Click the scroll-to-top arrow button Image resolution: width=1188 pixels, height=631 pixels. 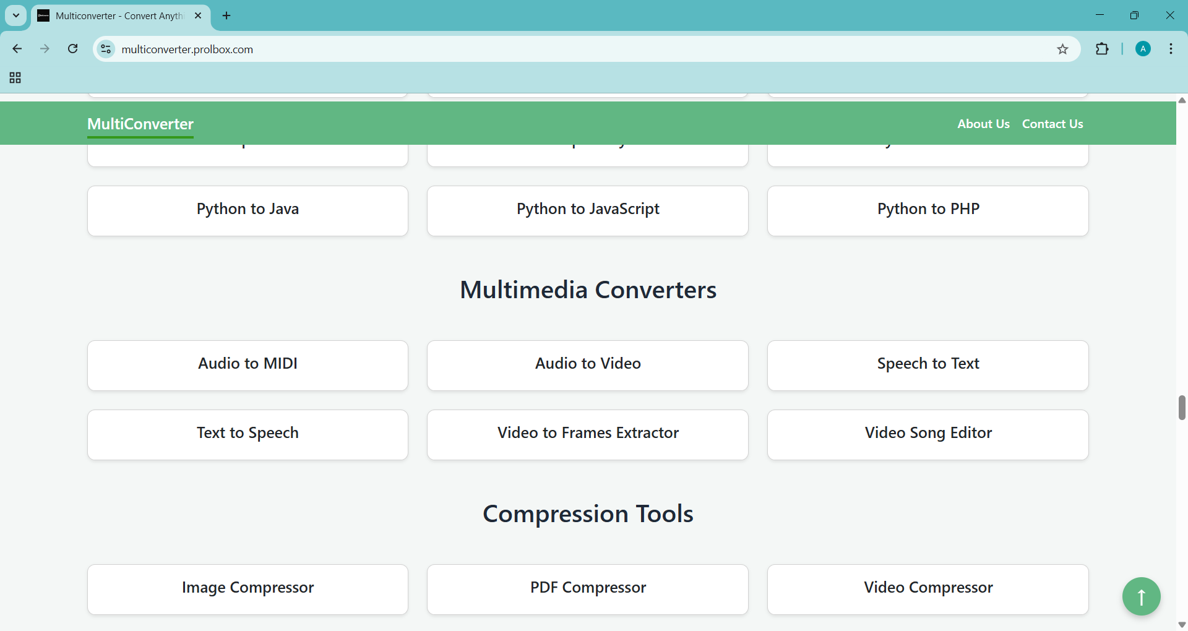click(1141, 596)
